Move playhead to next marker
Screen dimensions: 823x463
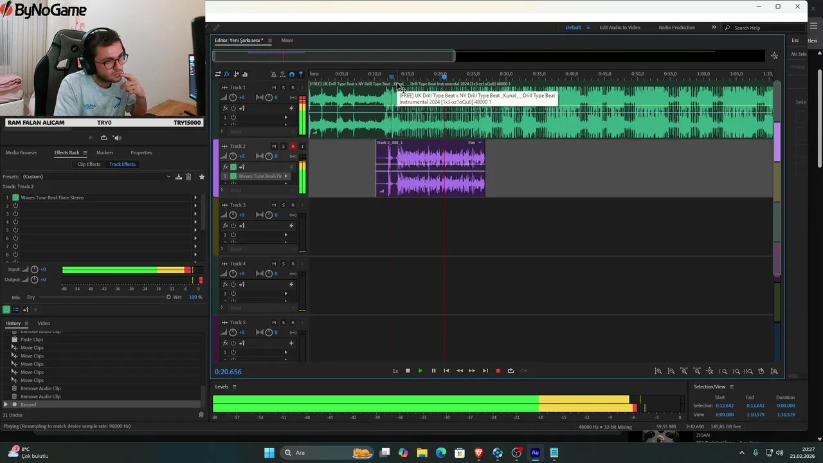(x=485, y=371)
